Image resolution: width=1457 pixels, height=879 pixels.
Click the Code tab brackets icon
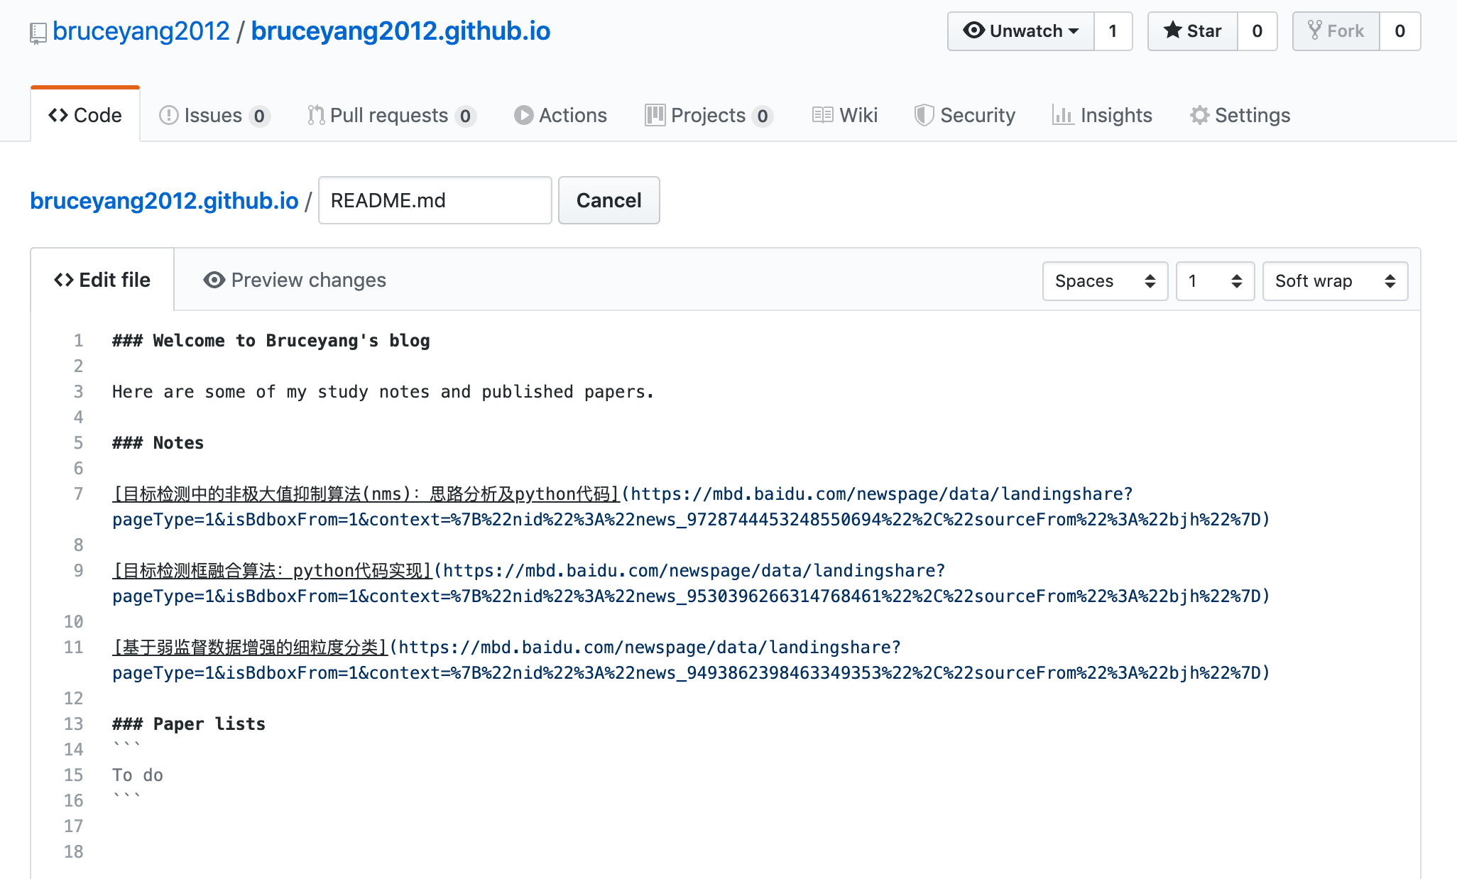(58, 115)
